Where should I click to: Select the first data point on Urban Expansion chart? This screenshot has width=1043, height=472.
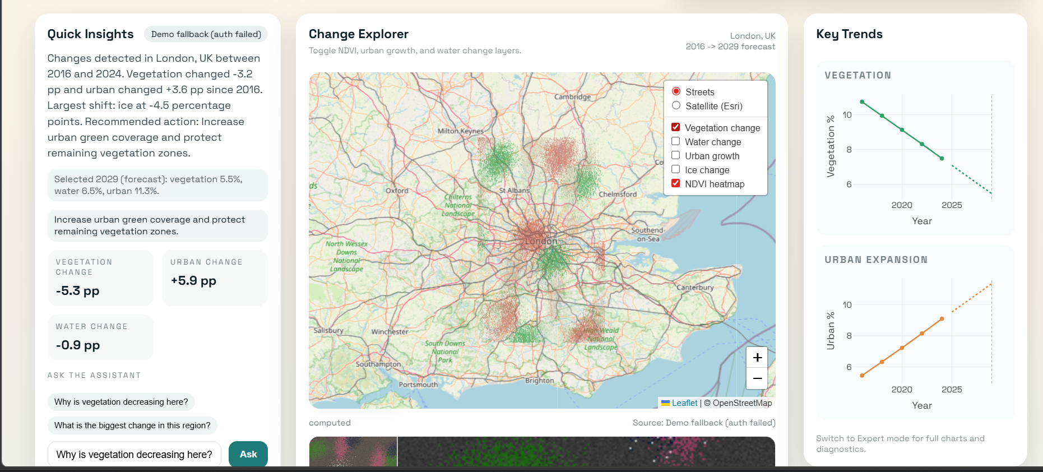pos(862,376)
